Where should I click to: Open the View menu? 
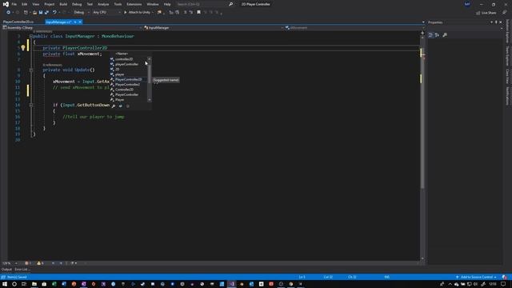click(x=35, y=4)
